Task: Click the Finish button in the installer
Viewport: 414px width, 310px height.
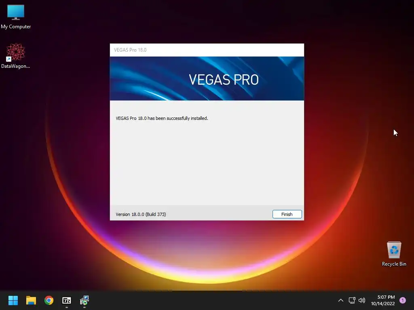Action: pyautogui.click(x=287, y=214)
